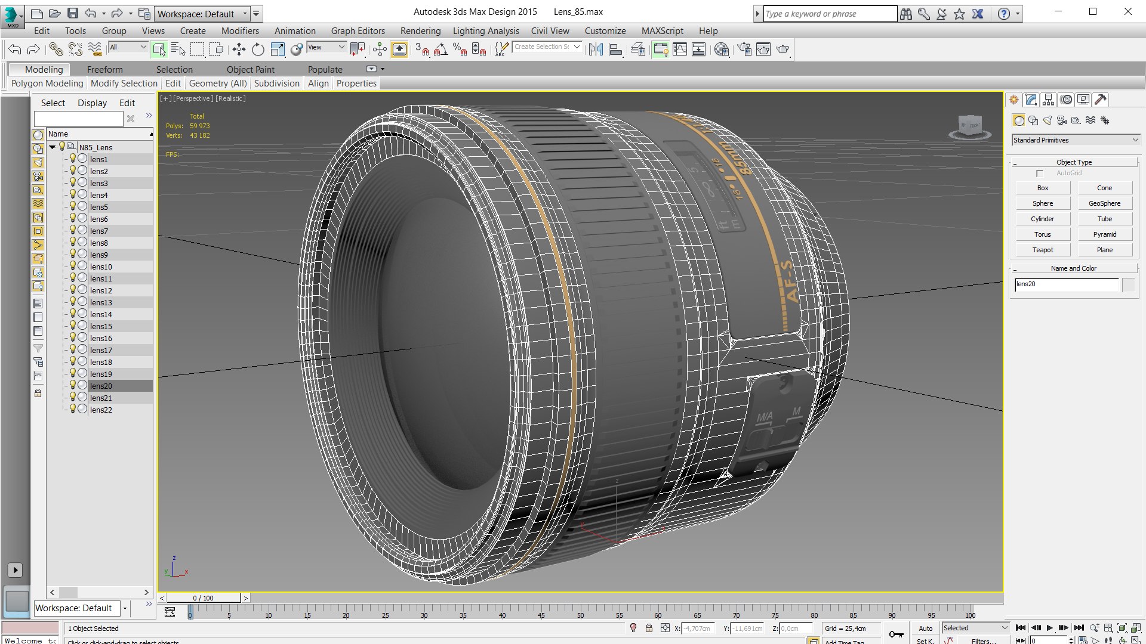The height and width of the screenshot is (644, 1146).
Task: Click Render Production teapot icon
Action: [x=783, y=49]
